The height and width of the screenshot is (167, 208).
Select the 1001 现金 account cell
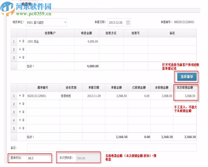(x=50, y=41)
